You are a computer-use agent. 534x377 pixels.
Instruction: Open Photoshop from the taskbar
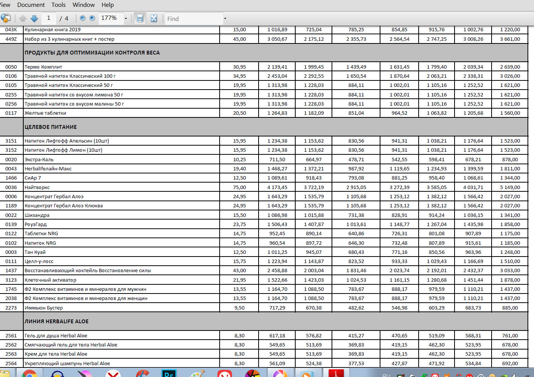pyautogui.click(x=168, y=373)
